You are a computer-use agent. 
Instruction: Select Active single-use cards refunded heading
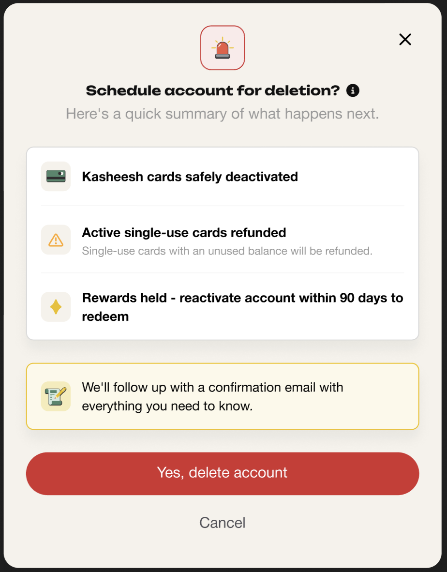point(184,232)
